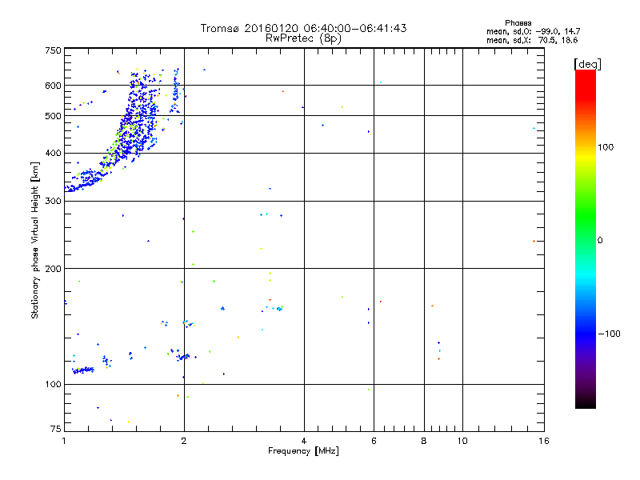Click the height axis tick "400"

(53, 154)
